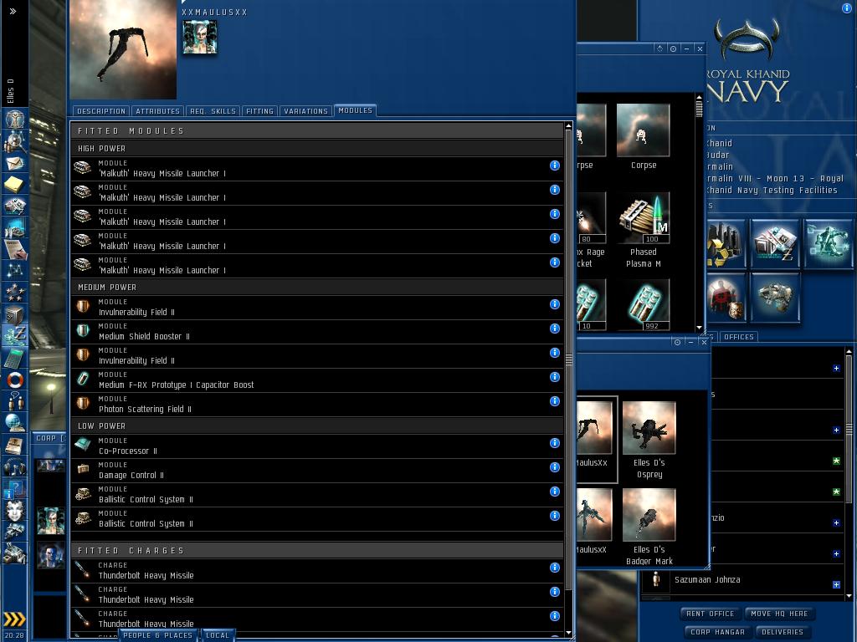Show info for Photon Scattering Field II

(554, 401)
